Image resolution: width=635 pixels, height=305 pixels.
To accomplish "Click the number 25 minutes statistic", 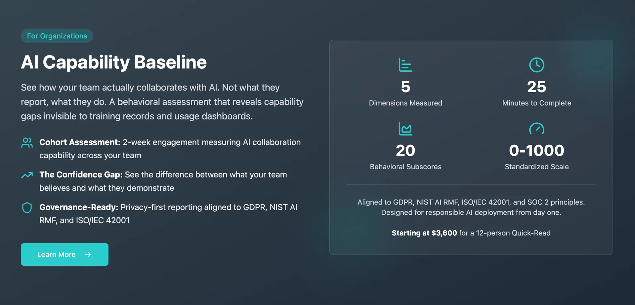I will (536, 87).
